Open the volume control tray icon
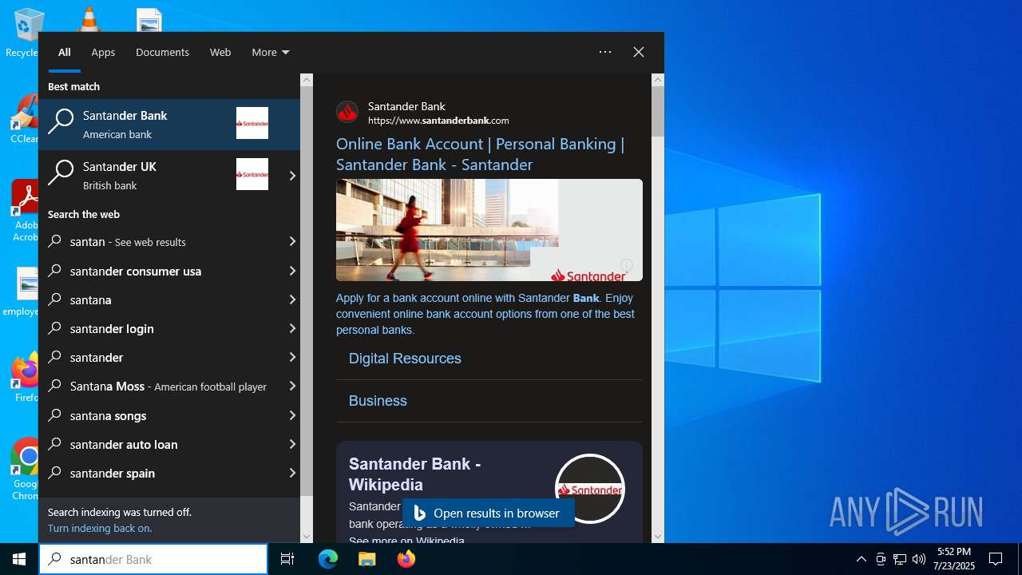Screen dimensions: 1022x575 click(x=919, y=559)
